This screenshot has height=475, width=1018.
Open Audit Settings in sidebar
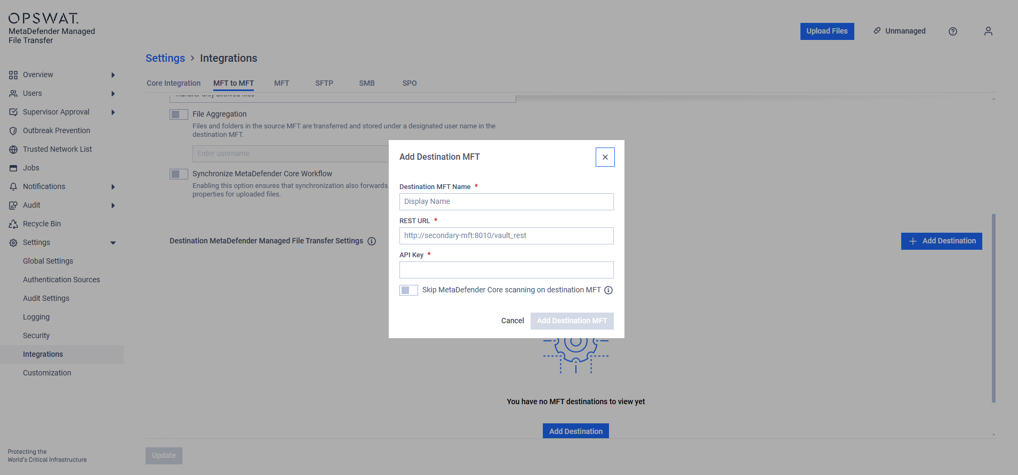click(x=46, y=298)
